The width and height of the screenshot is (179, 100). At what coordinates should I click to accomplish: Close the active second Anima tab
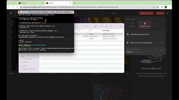pyautogui.click(x=70, y=3)
